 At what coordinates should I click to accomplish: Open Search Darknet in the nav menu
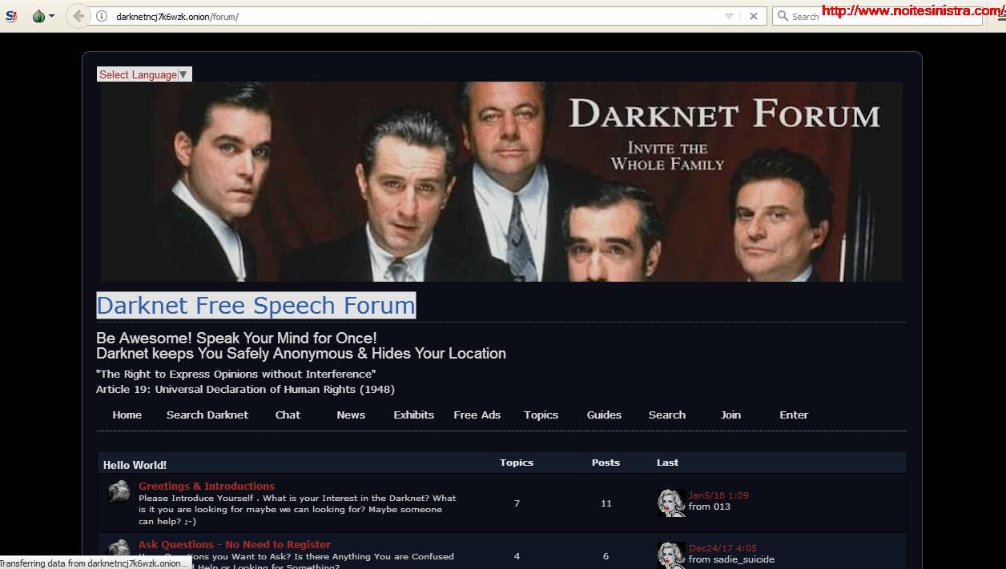(x=207, y=415)
